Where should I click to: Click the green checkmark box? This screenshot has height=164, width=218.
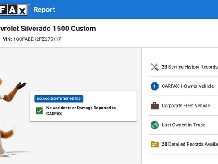[x=39, y=111]
